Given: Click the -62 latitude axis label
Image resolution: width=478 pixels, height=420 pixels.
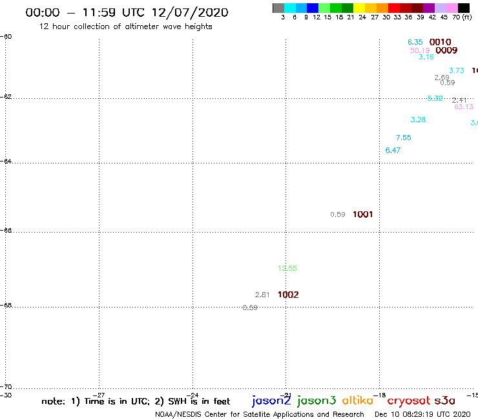Looking at the screenshot, I should [6, 97].
